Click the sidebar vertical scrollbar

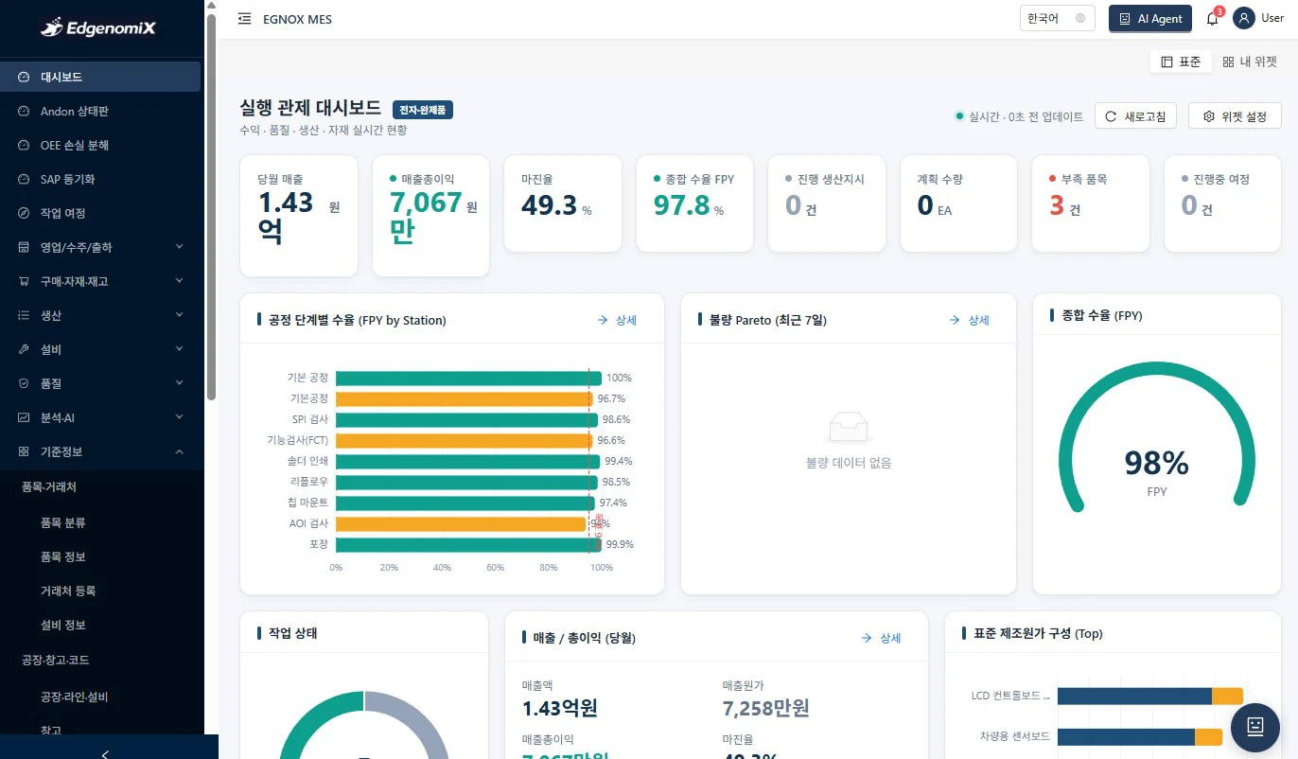click(x=212, y=203)
